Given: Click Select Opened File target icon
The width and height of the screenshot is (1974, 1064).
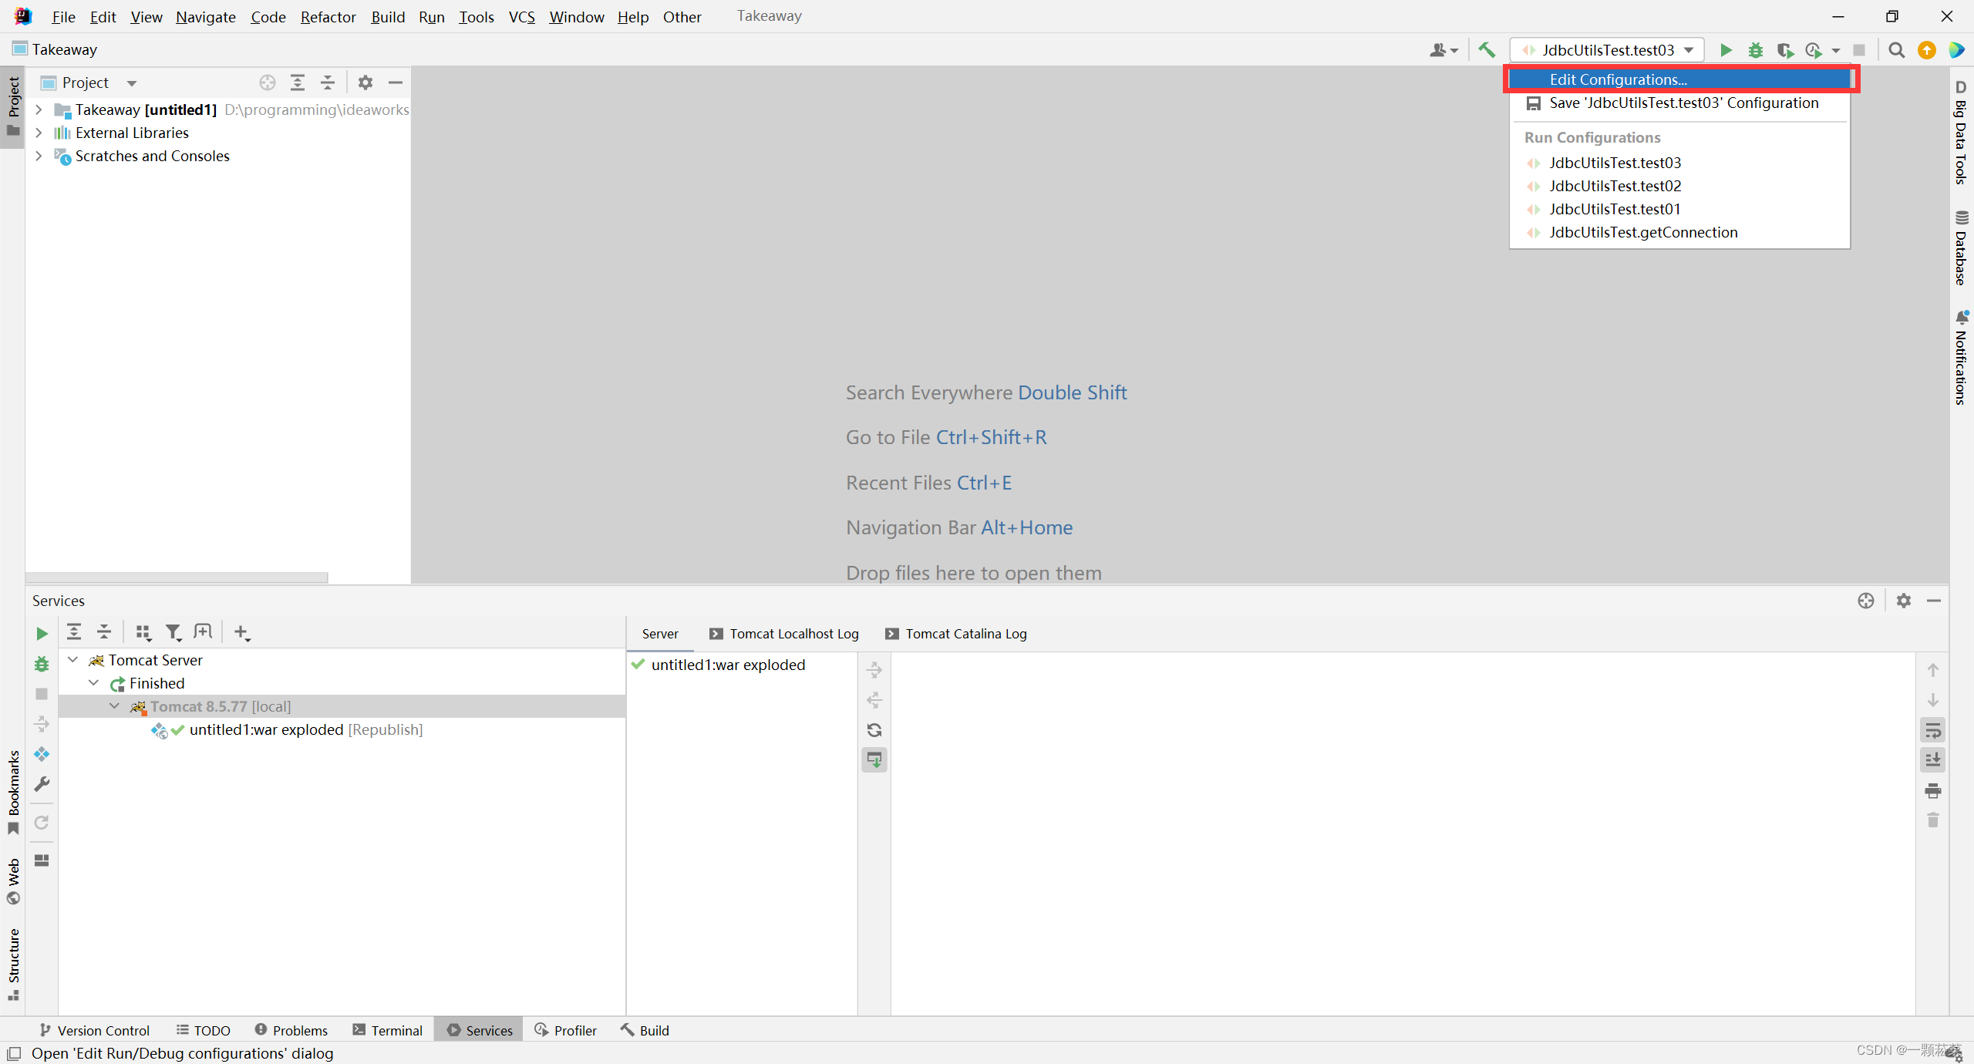Looking at the screenshot, I should click(x=268, y=82).
